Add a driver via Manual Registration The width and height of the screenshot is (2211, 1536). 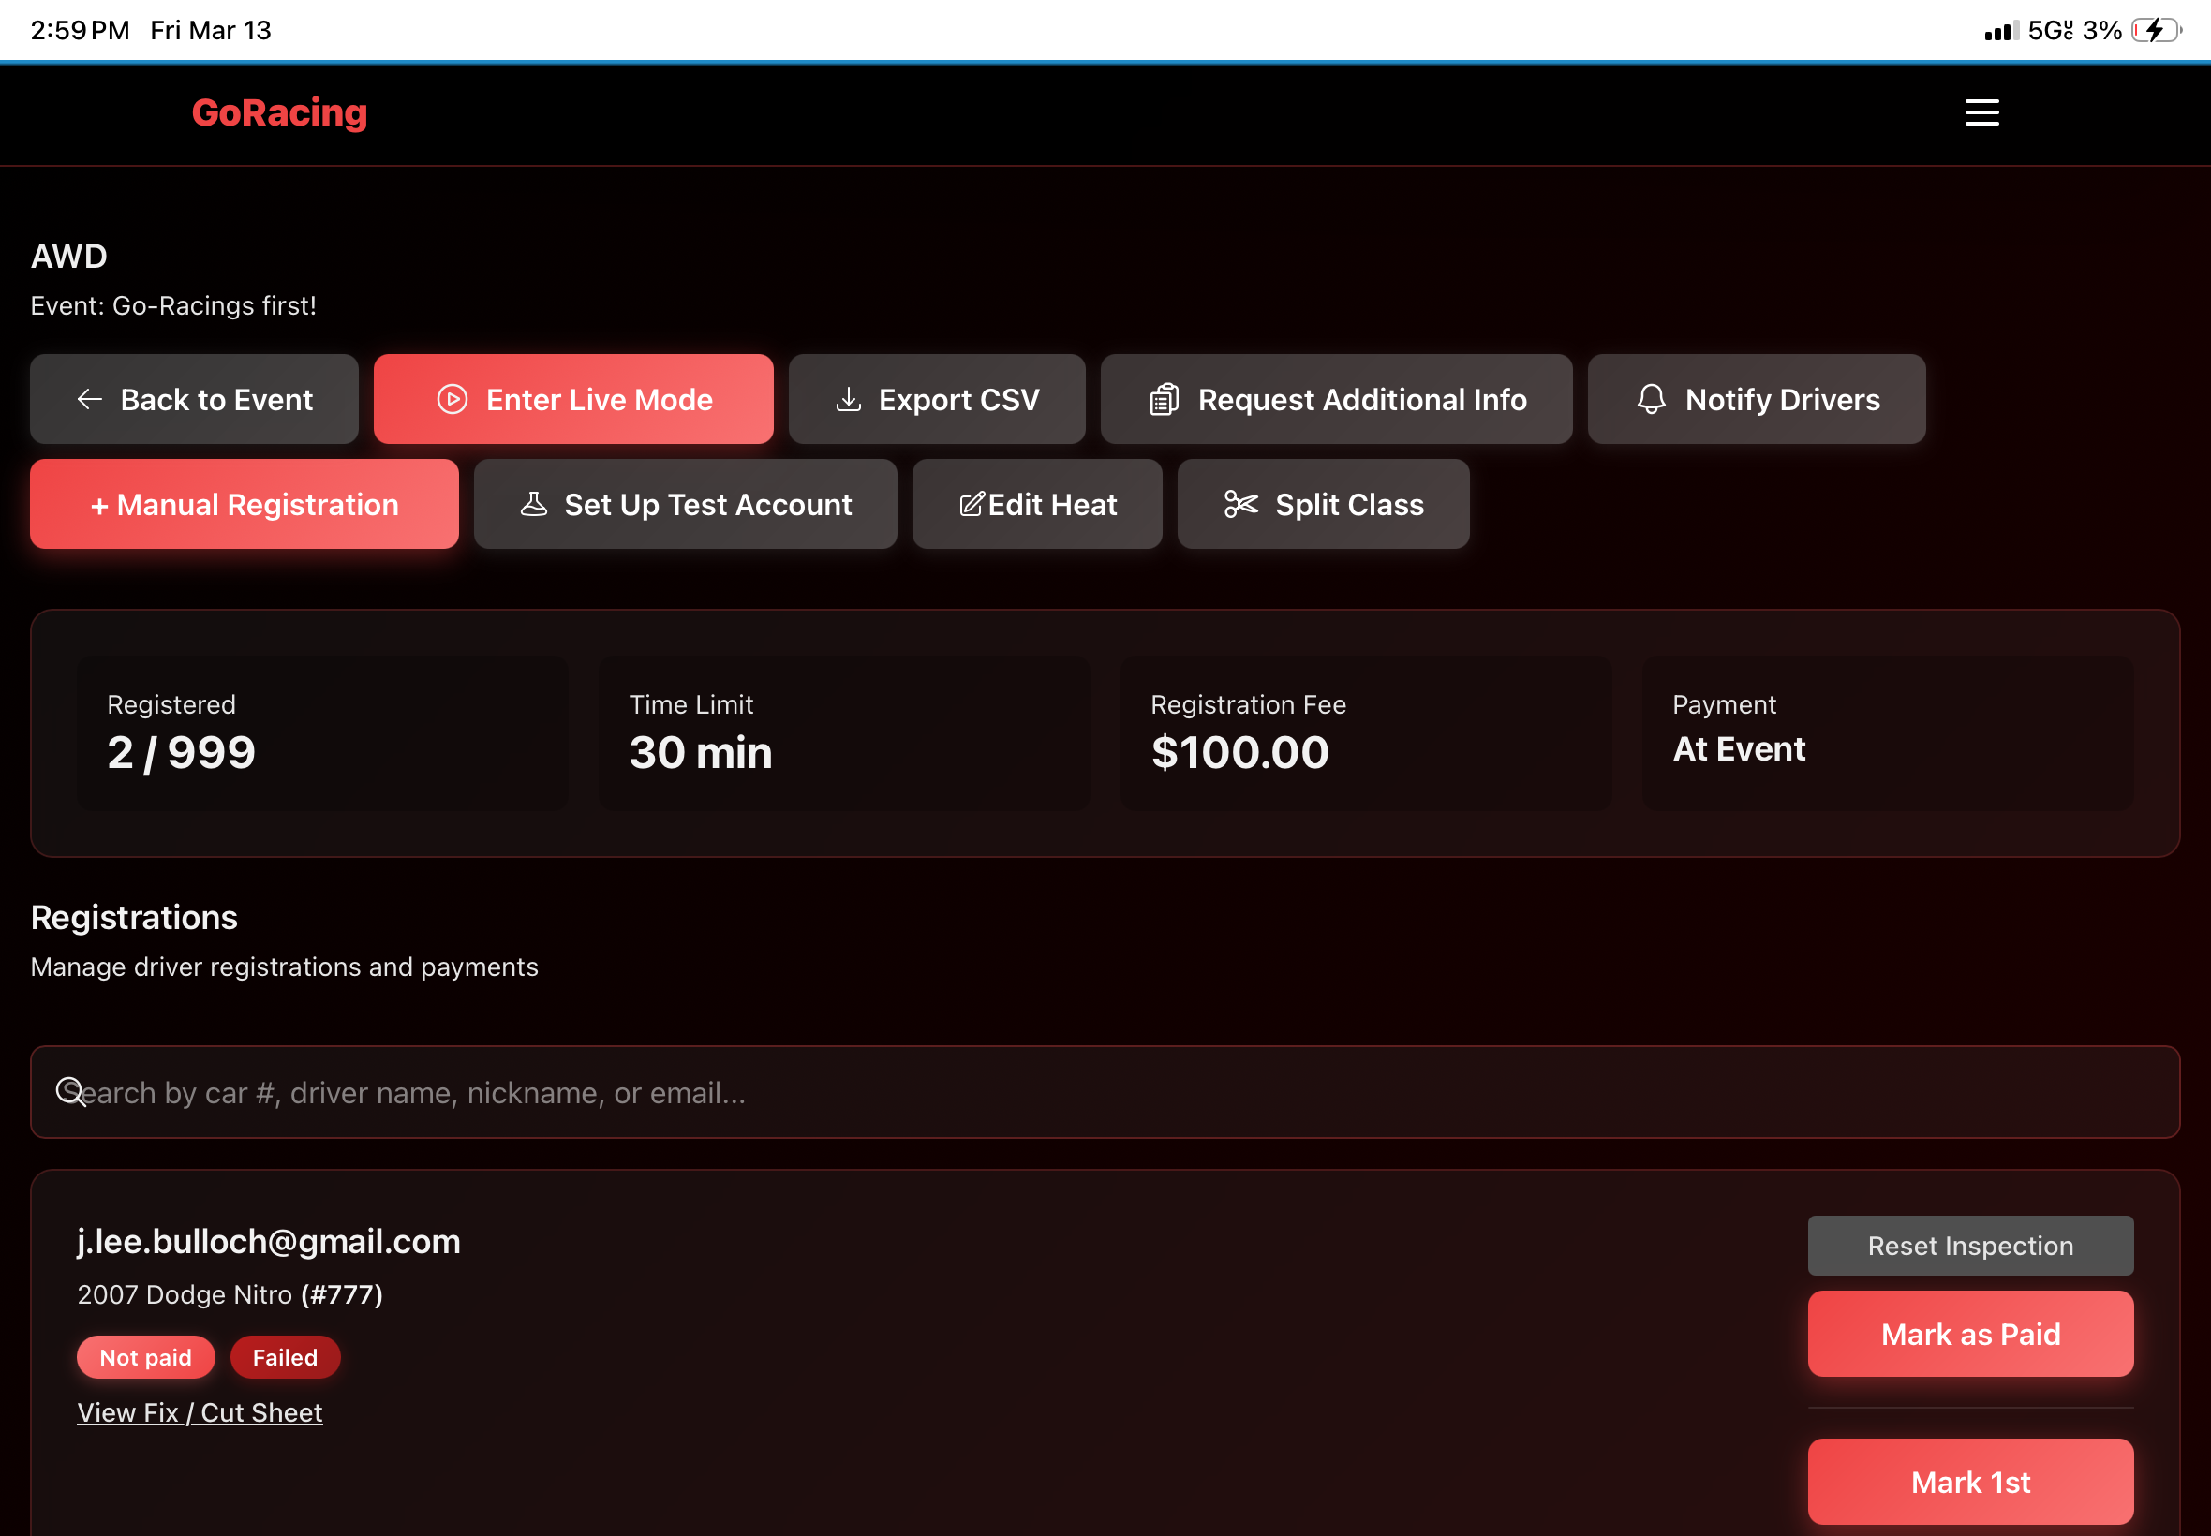(x=245, y=503)
